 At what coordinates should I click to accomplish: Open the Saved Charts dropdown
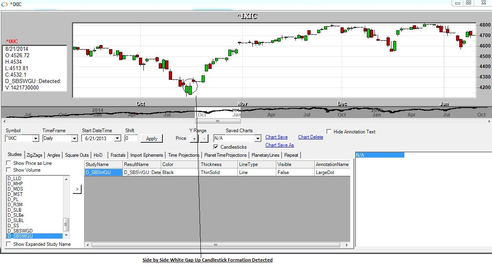[258, 139]
